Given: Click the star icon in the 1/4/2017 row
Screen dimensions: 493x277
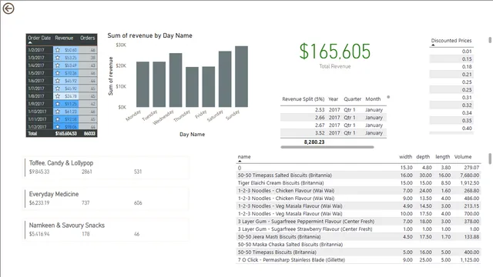Looking at the screenshot, I should tap(58, 65).
